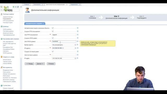The width and height of the screenshot is (167, 94).
Task: Open the first IP-адрес dropdown
Action: click(x=64, y=48)
